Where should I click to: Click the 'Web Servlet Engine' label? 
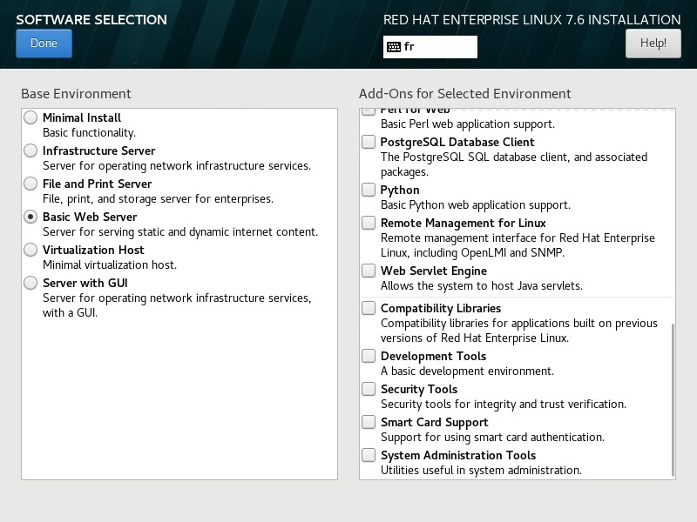(433, 271)
